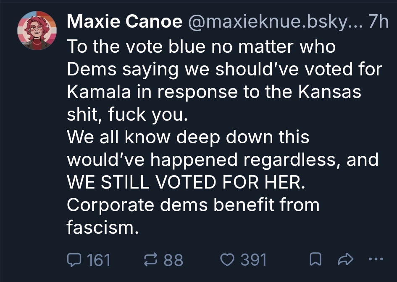
Task: Click the 391 likes count
Action: (x=254, y=260)
